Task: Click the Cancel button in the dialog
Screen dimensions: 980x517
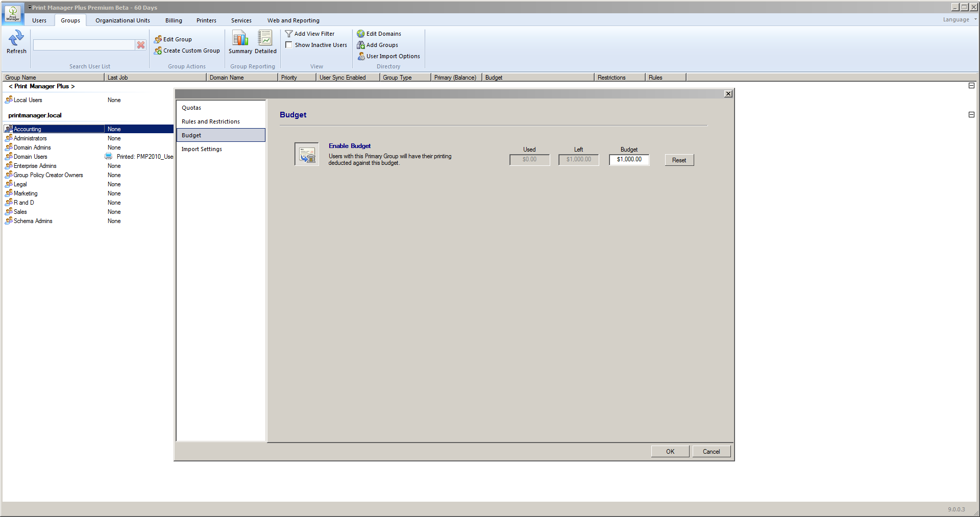Action: pyautogui.click(x=711, y=452)
